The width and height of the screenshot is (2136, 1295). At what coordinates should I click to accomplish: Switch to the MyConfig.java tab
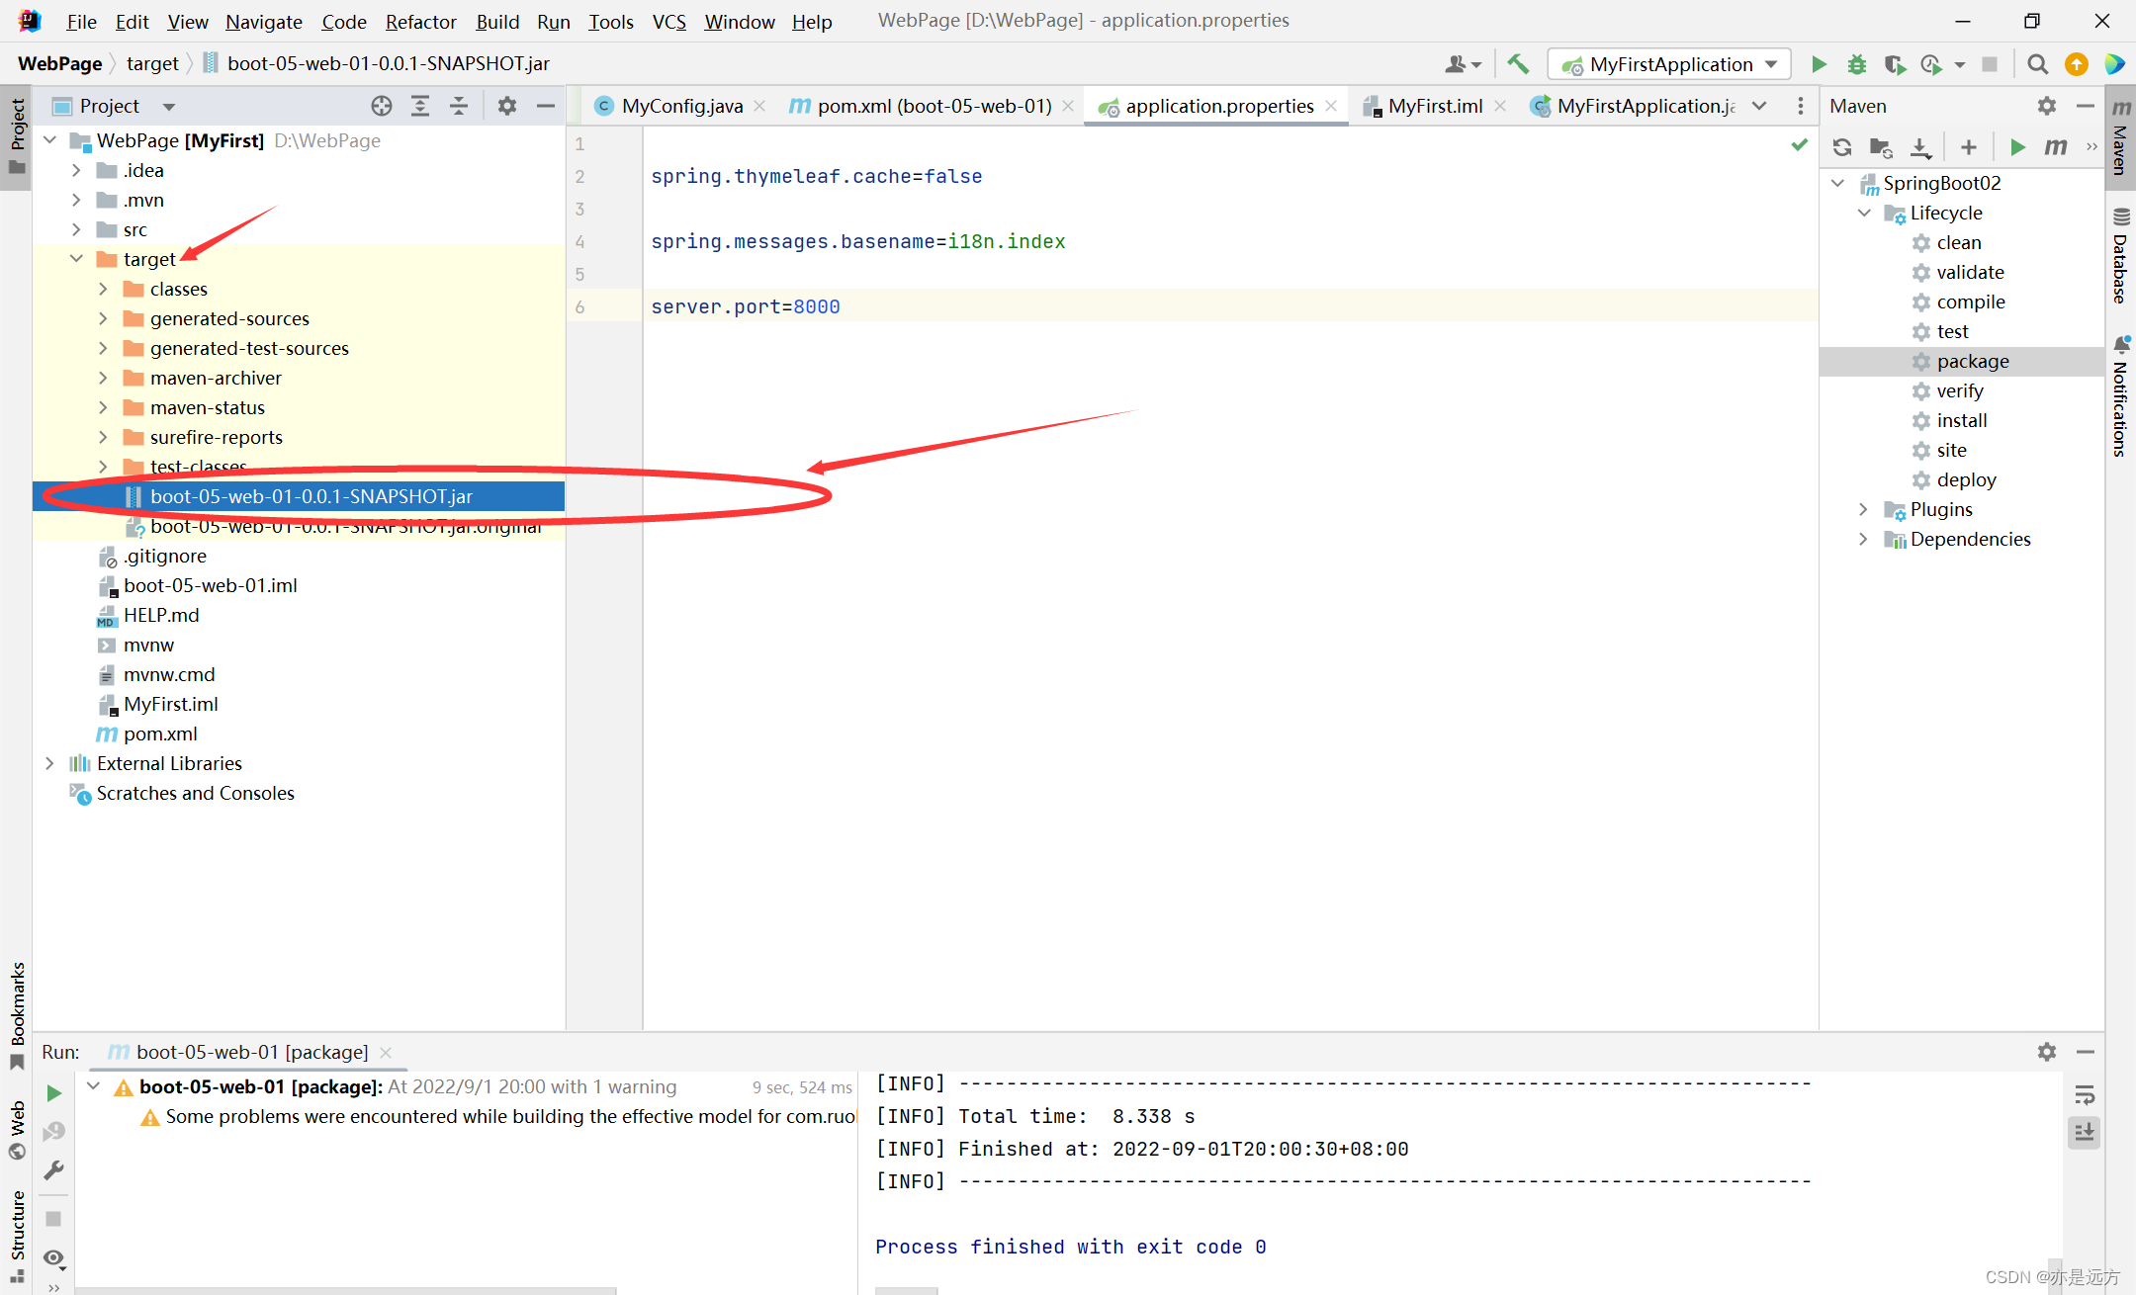pyautogui.click(x=680, y=106)
